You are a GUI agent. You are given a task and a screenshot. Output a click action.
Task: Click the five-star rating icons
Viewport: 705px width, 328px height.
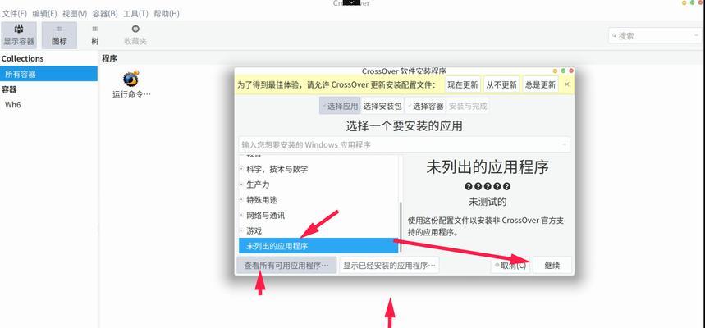(488, 186)
